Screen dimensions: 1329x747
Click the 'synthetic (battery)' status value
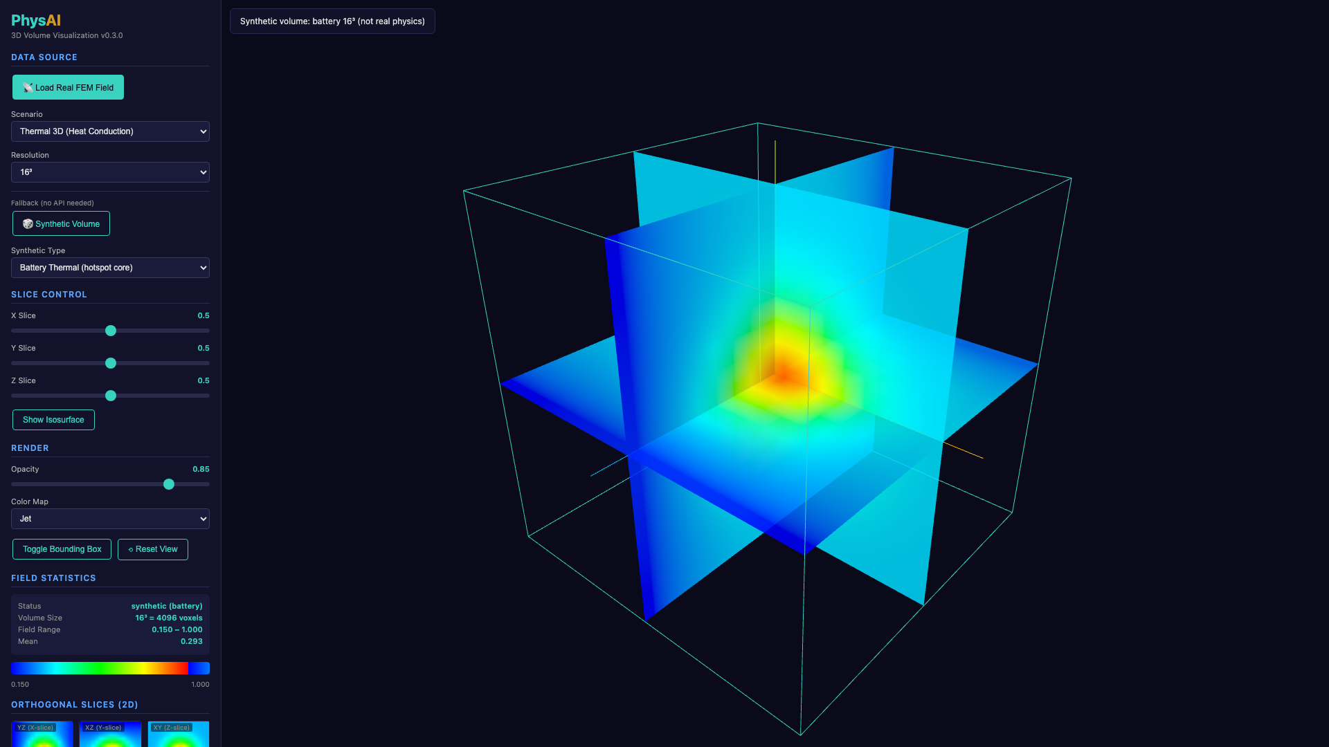(x=167, y=606)
